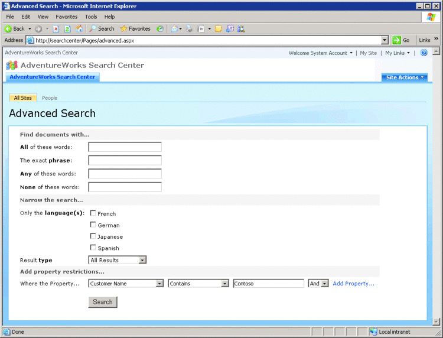This screenshot has width=443, height=338.
Task: Click the Go button beside address bar
Action: click(401, 40)
